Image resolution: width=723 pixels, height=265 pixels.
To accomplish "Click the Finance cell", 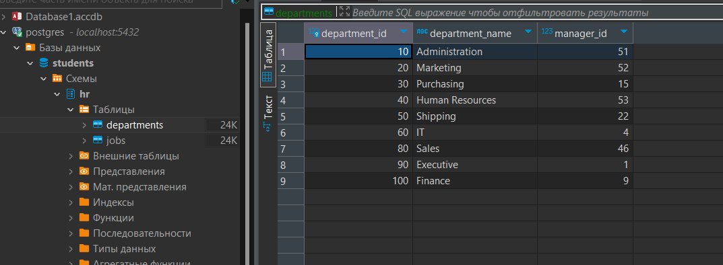I will click(x=475, y=181).
